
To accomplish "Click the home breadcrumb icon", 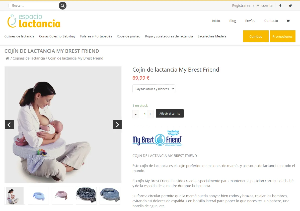I will (7, 58).
